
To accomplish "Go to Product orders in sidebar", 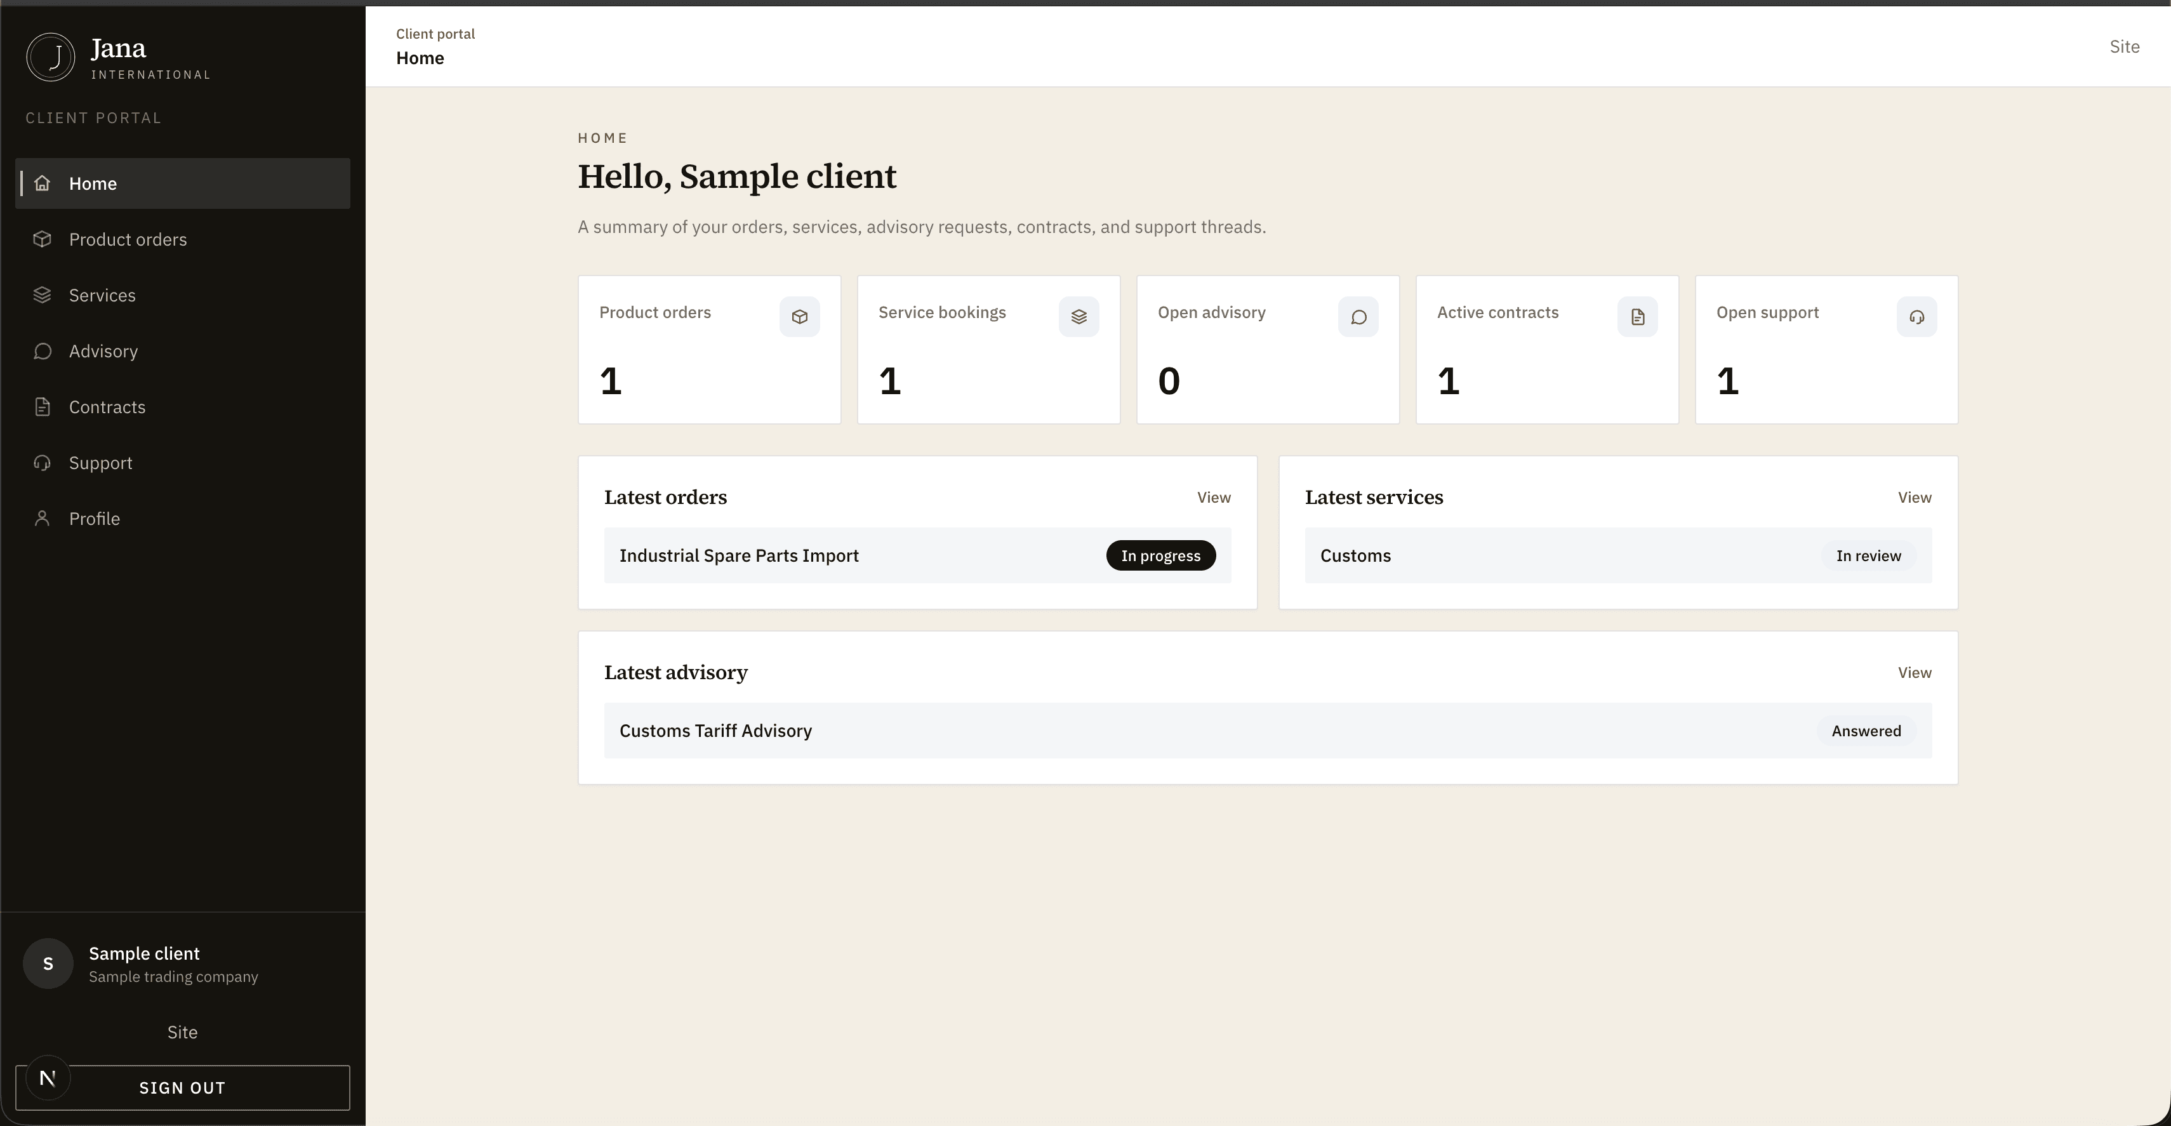I will coord(183,239).
